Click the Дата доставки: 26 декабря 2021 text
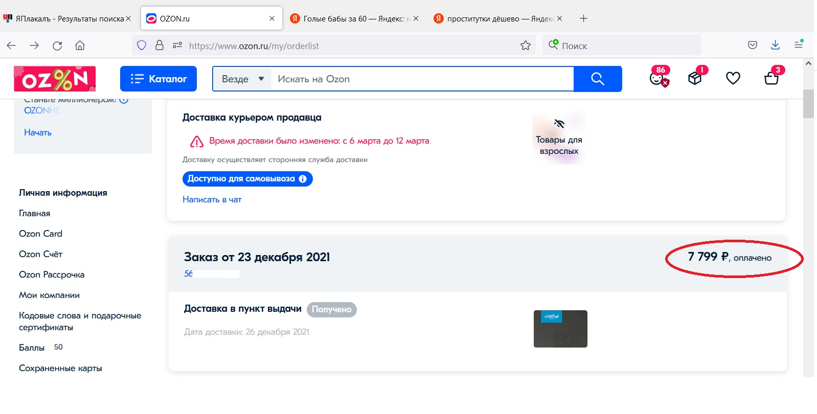The image size is (817, 414). coord(246,332)
